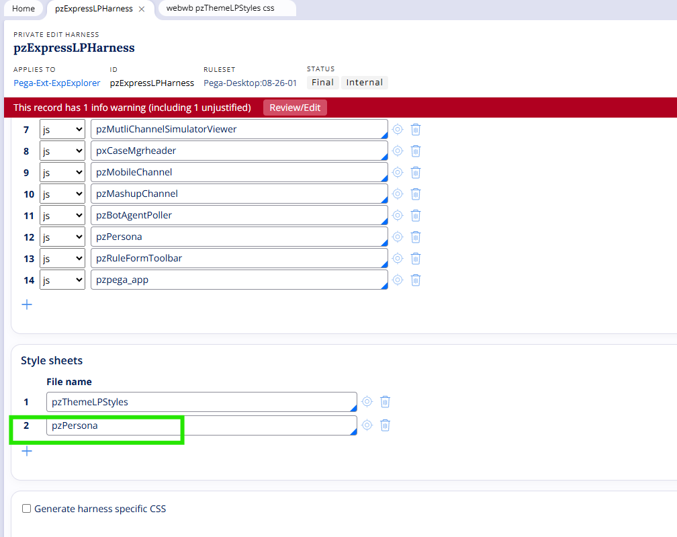
Task: Open rule target icon for pzMutliChannelSimulatorViewer
Action: [398, 129]
